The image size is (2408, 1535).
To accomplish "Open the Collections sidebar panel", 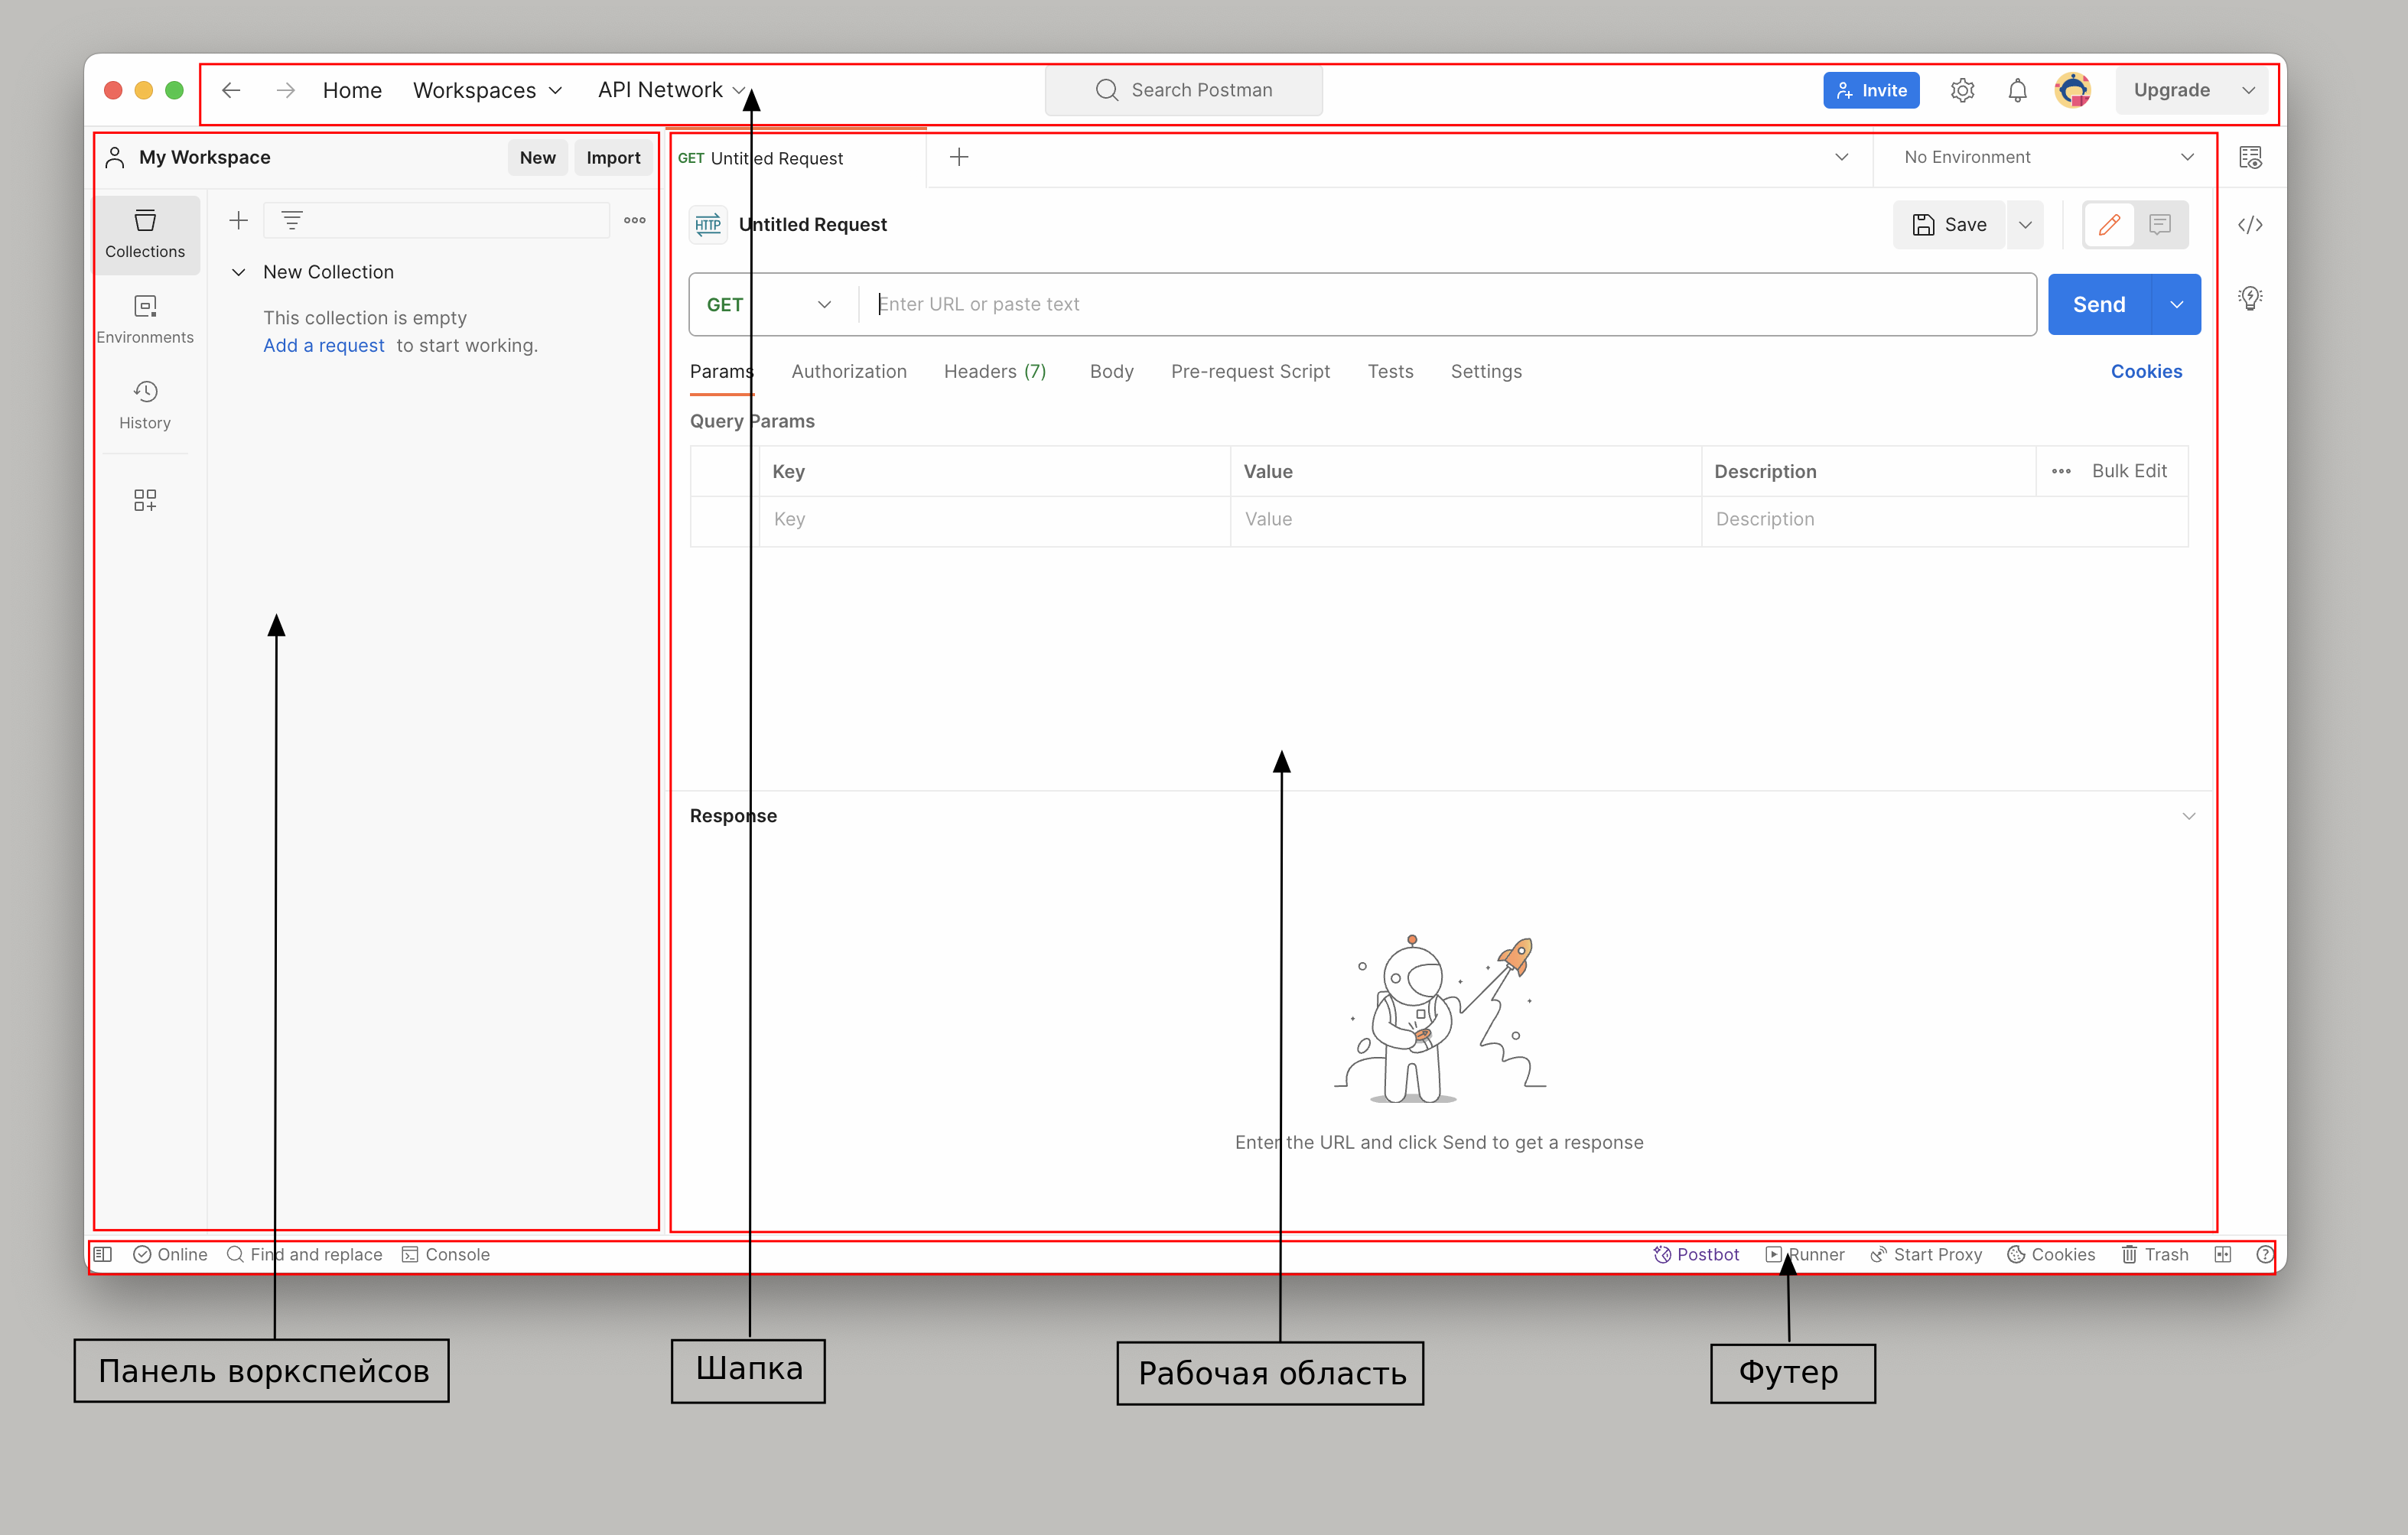I will (145, 234).
